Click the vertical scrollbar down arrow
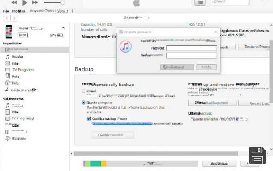This screenshot has height=171, width=273. pyautogui.click(x=271, y=149)
